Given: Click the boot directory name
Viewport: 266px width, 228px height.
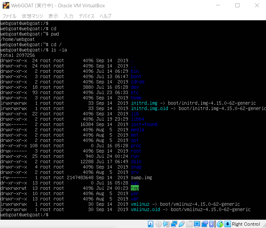Looking at the screenshot, I should 136,76.
